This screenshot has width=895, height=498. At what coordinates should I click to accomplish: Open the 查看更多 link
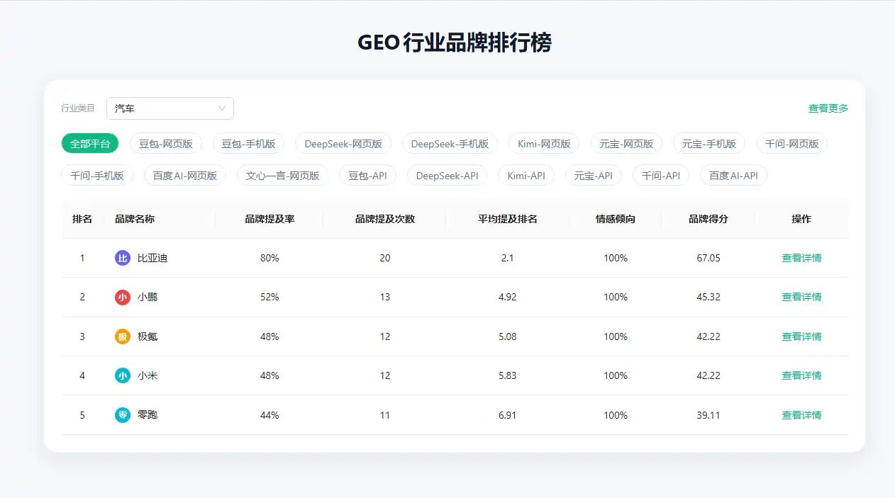click(x=828, y=108)
